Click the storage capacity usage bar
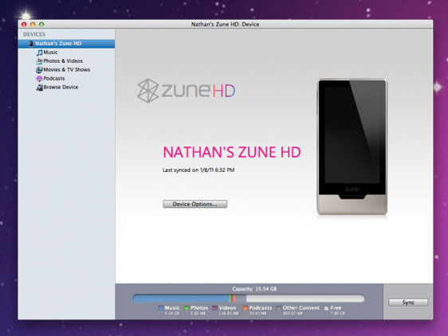The height and width of the screenshot is (336, 448). click(249, 299)
